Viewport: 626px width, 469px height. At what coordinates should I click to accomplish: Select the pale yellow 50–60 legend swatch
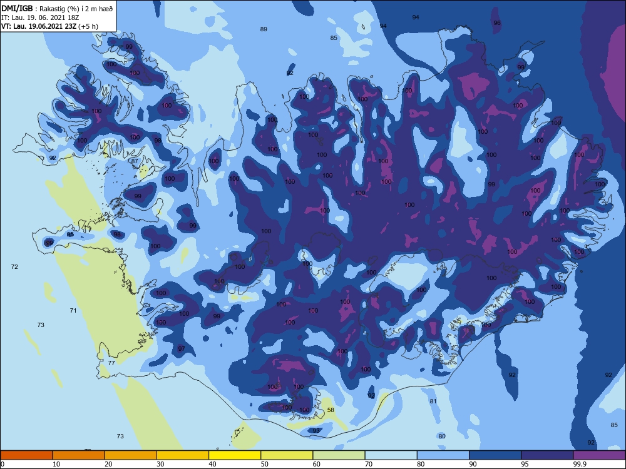click(x=287, y=455)
